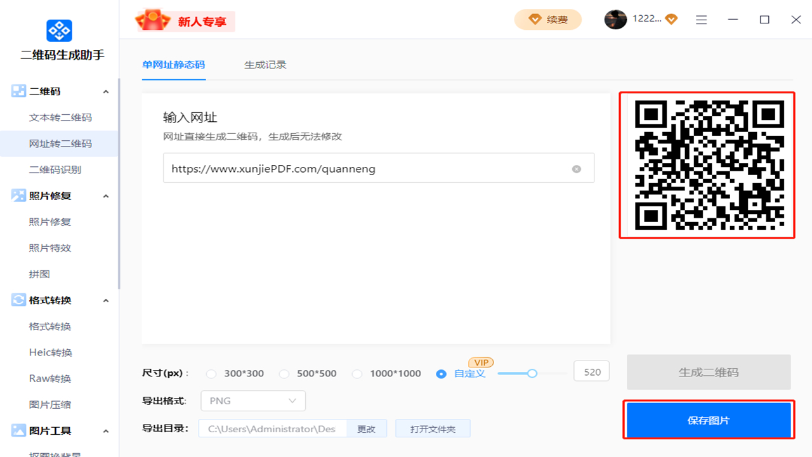Viewport: 812px width, 457px height.
Task: Collapse the 二维码 sidebar section
Action: pos(106,91)
